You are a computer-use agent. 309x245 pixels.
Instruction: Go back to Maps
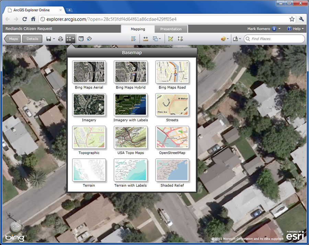click(12, 39)
